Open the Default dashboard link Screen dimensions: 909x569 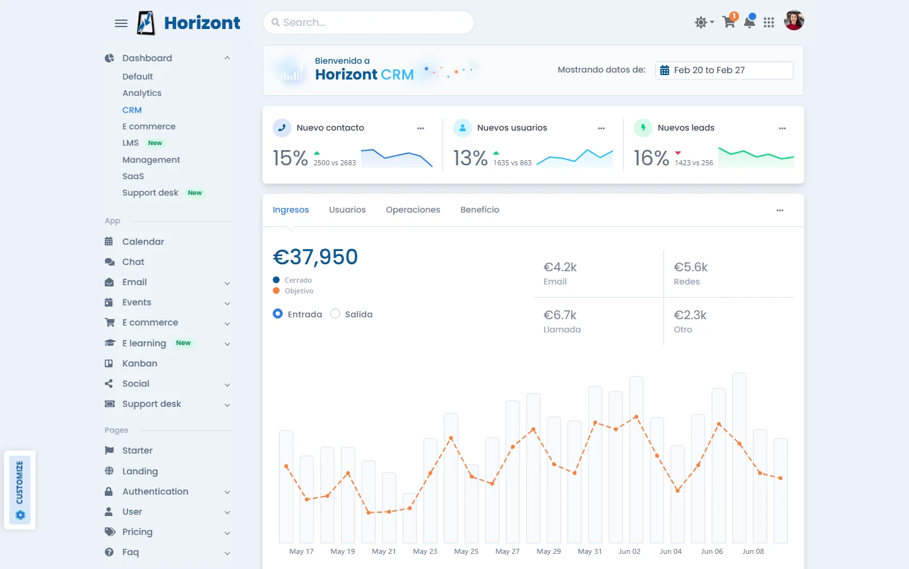(x=138, y=76)
